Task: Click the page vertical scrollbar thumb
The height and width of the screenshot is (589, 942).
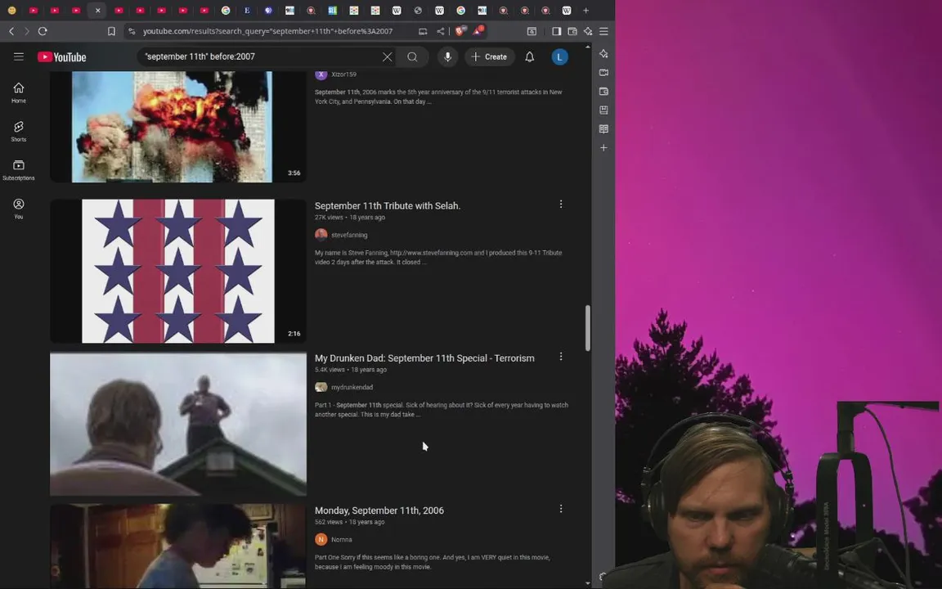Action: [x=588, y=328]
